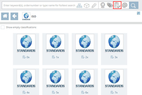Open the classification hierarchy search icon
This screenshot has height=95, width=142.
tap(79, 6)
